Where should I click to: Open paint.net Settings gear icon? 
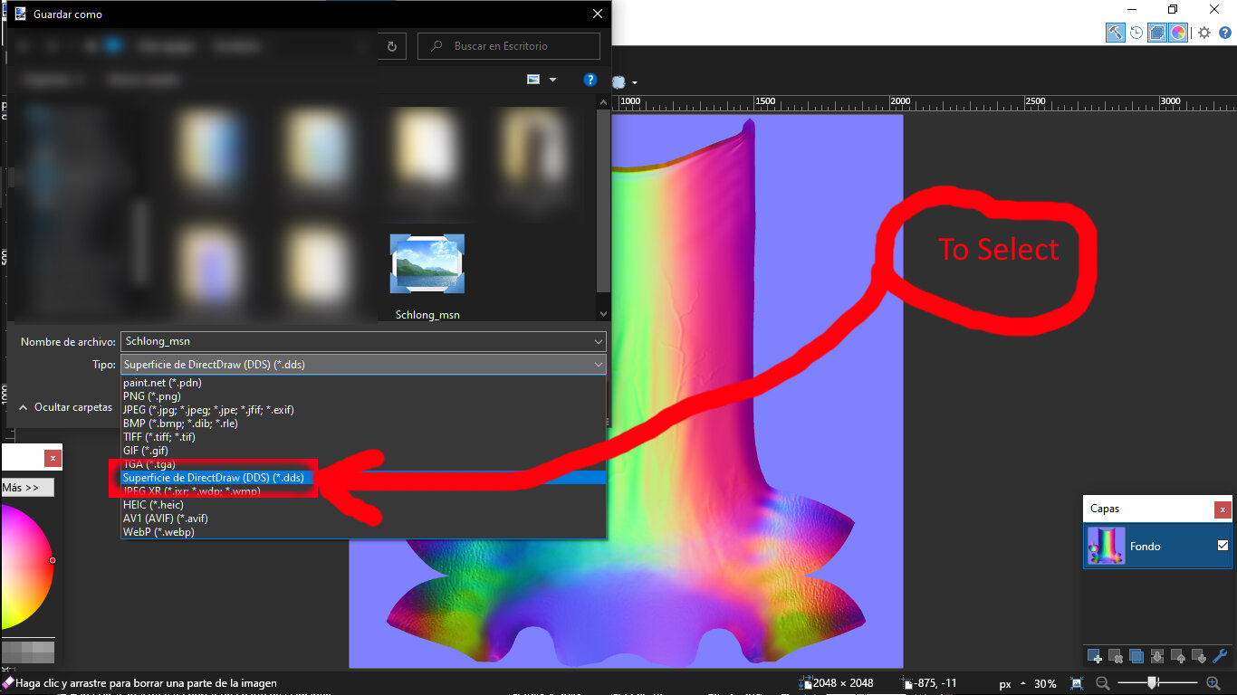1204,33
